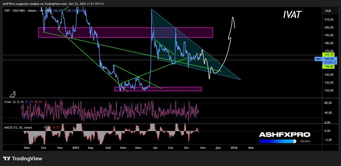Open the Стох. (3, 5, 3) indicator legend
This screenshot has width=341, height=166.
click(14, 101)
